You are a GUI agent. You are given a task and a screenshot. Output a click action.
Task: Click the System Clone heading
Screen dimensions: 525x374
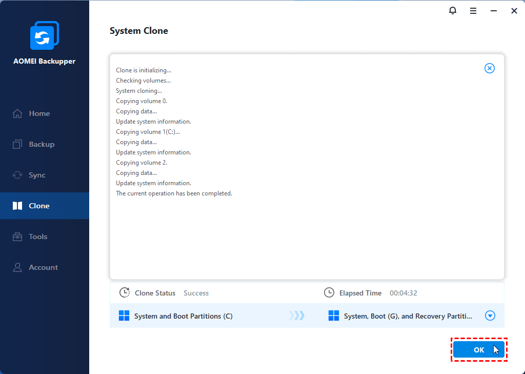139,31
